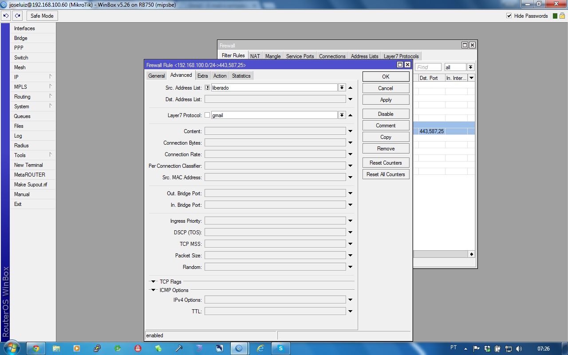The image size is (568, 355).
Task: Open the Layer7 Protocols tab in Firewall
Action: [401, 56]
